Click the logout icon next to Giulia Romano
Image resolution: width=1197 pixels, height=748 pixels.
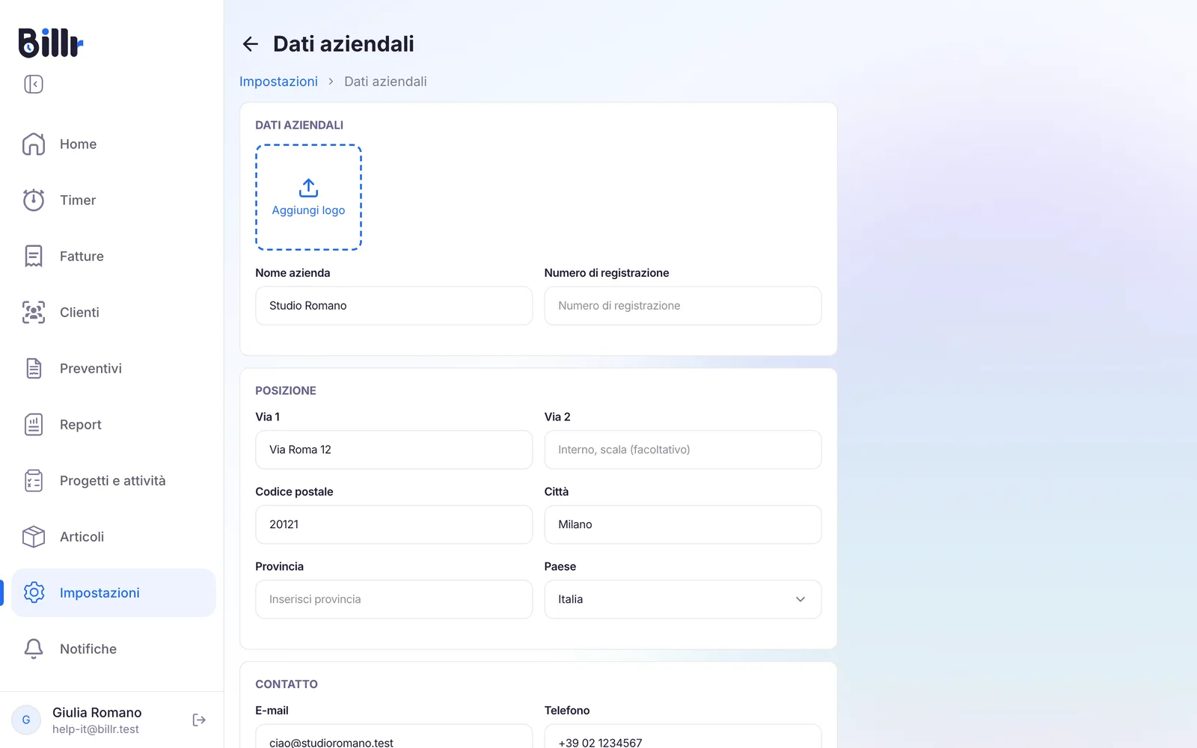pos(199,720)
